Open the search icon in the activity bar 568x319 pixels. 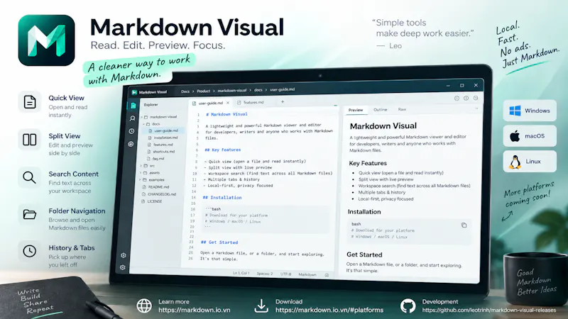[x=132, y=118]
